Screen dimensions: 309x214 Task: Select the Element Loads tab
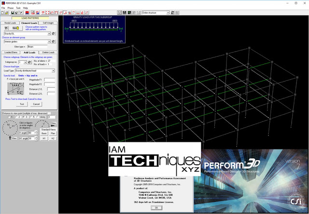pyautogui.click(x=29, y=23)
